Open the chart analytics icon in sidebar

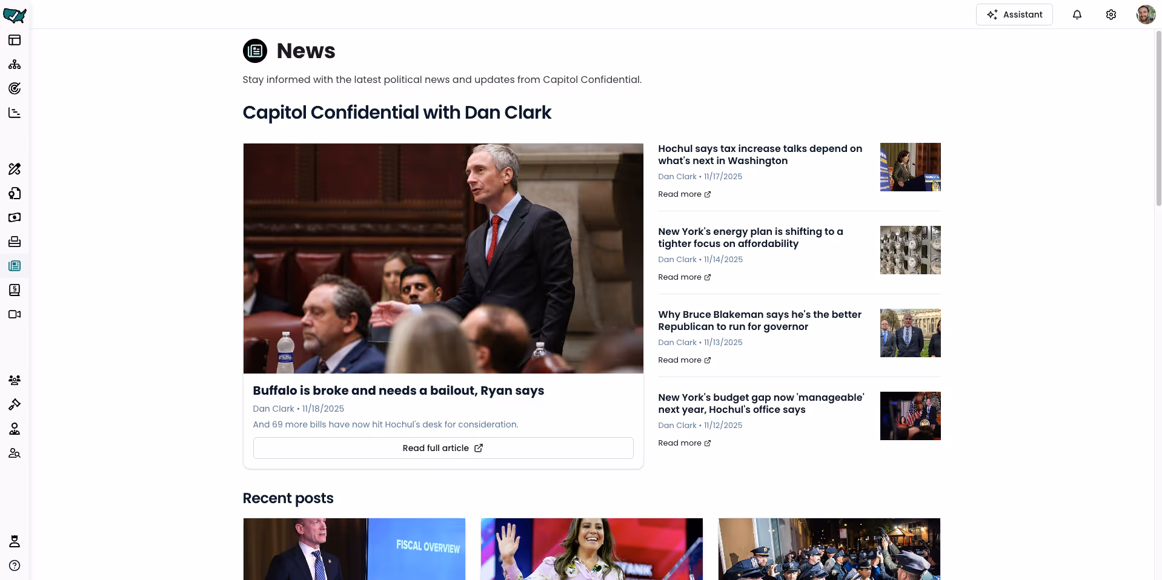[15, 113]
